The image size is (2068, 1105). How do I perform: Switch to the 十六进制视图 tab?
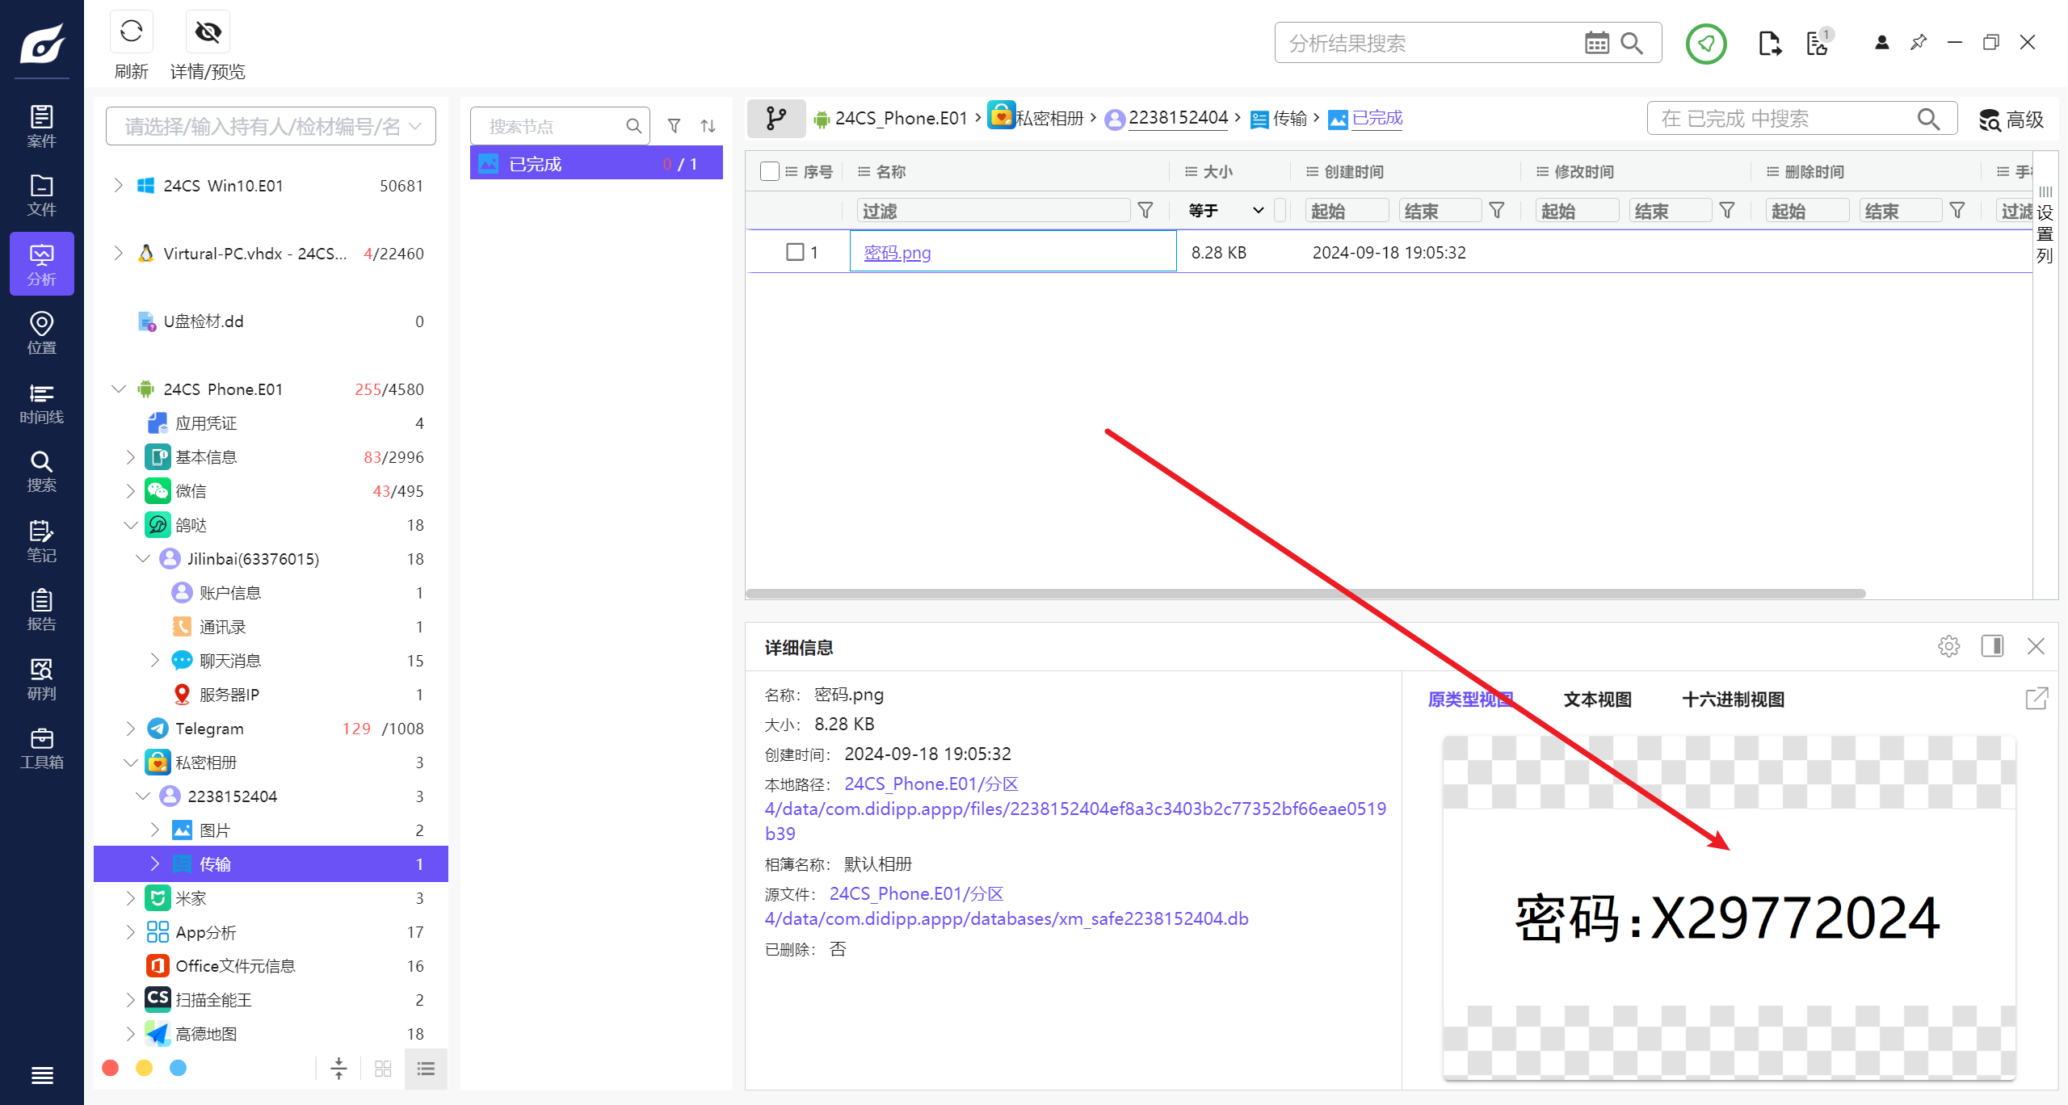pyautogui.click(x=1733, y=700)
